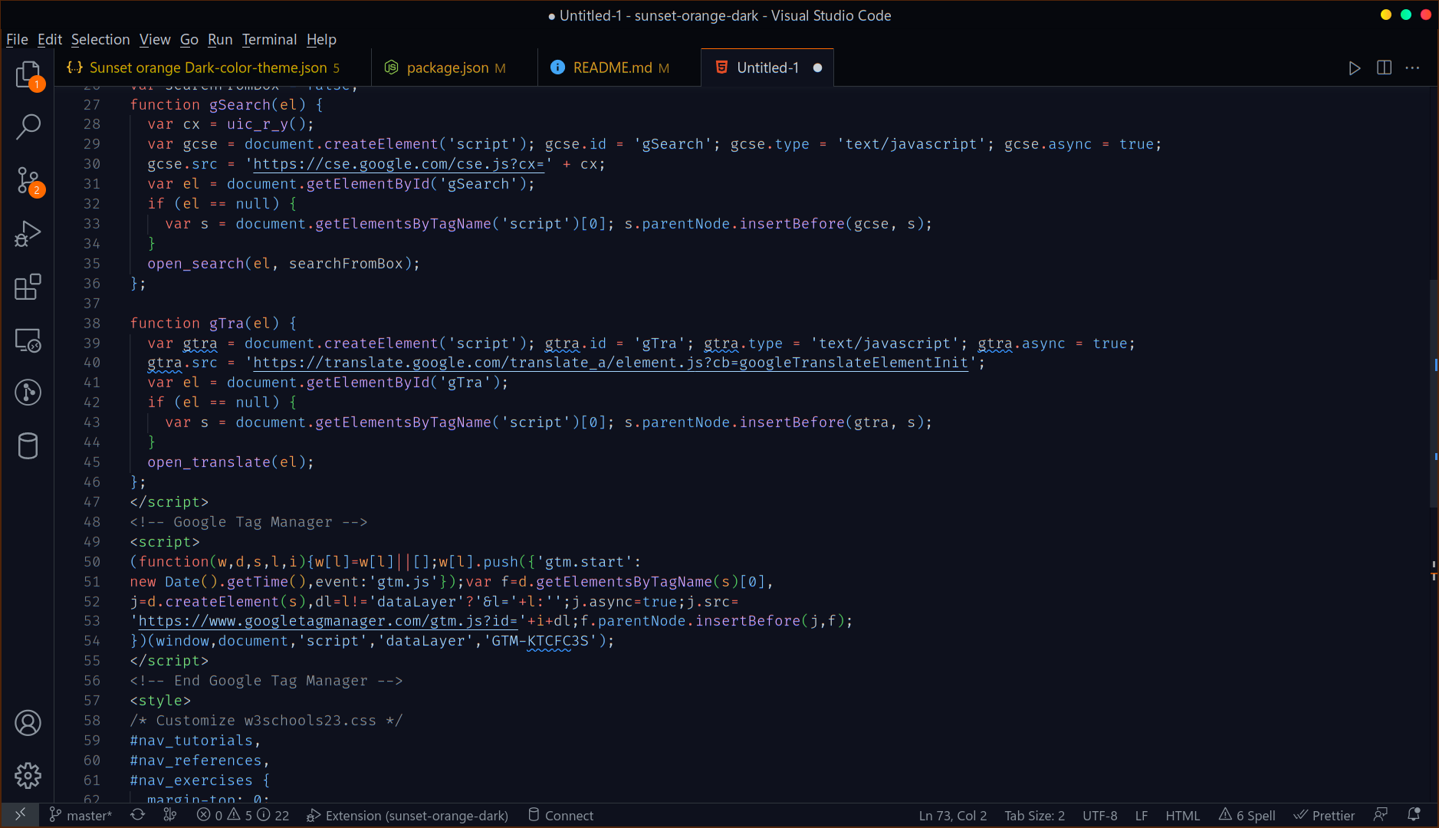Switch to the README.md tab
This screenshot has width=1439, height=828.
tap(619, 67)
